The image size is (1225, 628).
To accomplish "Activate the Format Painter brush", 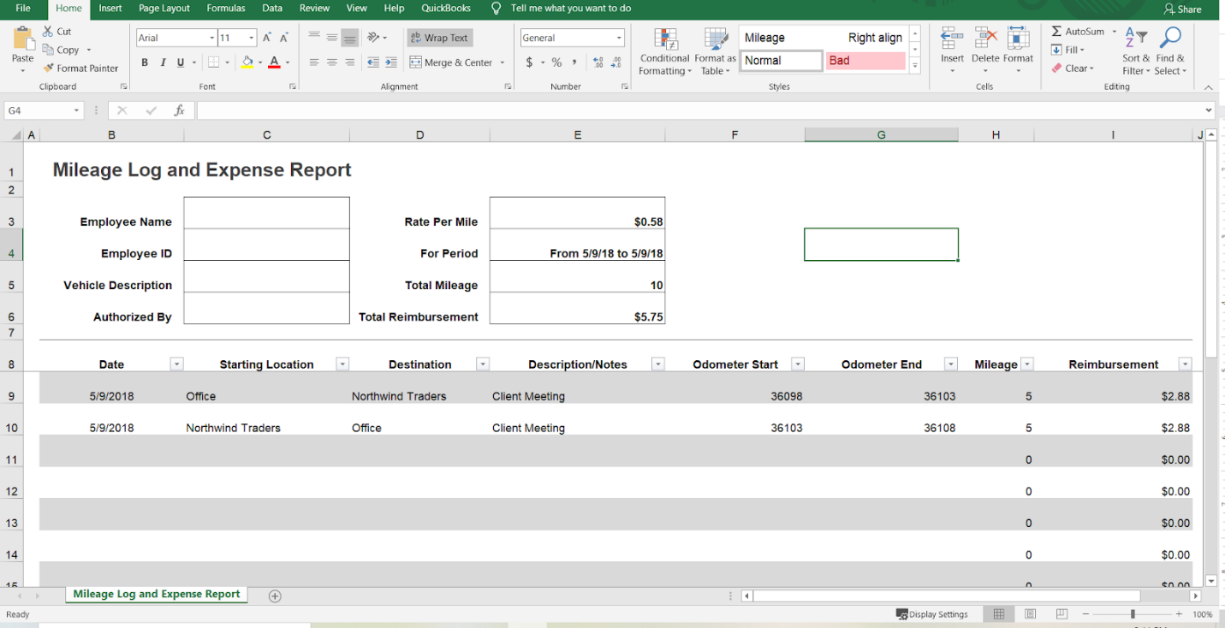I will point(49,68).
